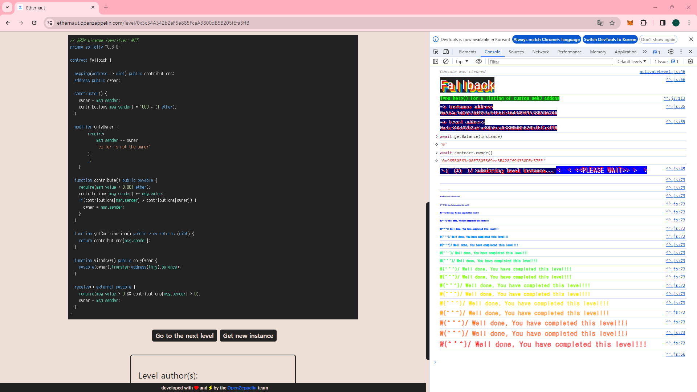
Task: Open the DevTools issues counter badge
Action: [657, 52]
